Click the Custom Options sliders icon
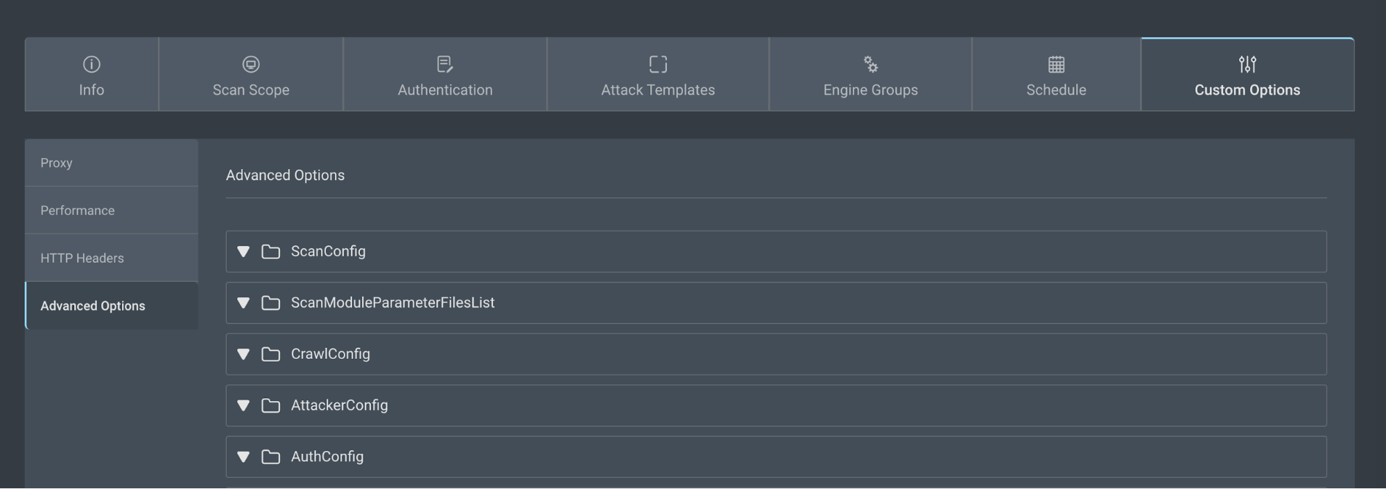This screenshot has height=489, width=1386. tap(1247, 64)
